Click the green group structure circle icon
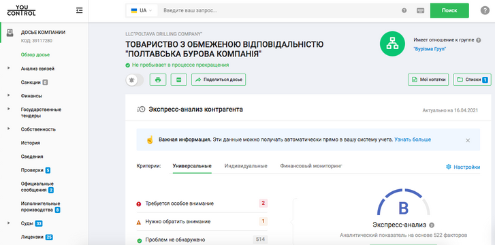The width and height of the screenshot is (495, 245). click(x=392, y=44)
